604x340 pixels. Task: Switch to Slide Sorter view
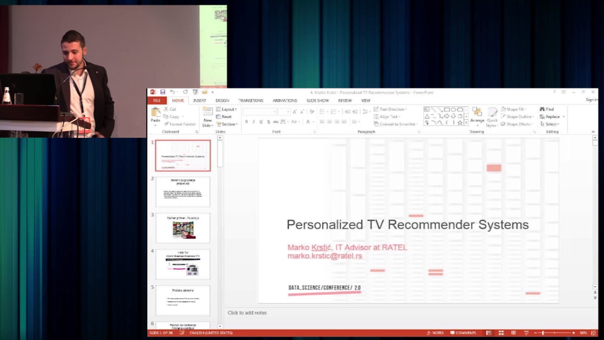[501, 333]
